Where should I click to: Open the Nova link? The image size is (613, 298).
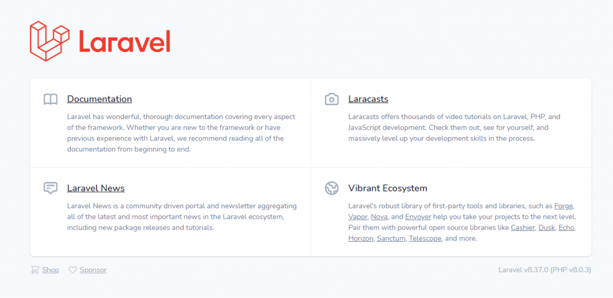379,217
